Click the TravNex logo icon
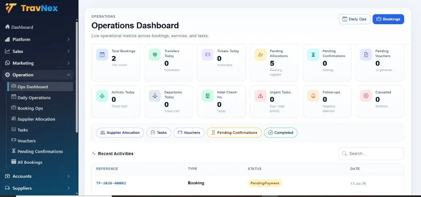Viewport: 421px width, 197px height. (11, 8)
